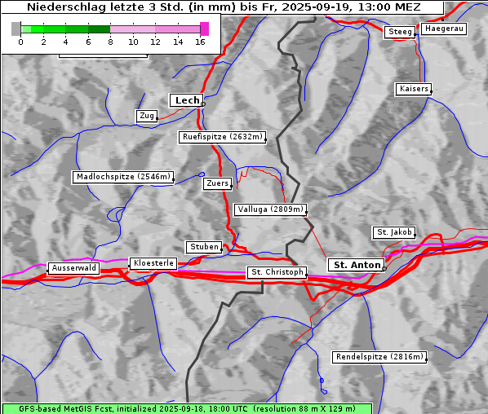The image size is (488, 414).
Task: Click the Steeg label
Action: click(x=400, y=32)
